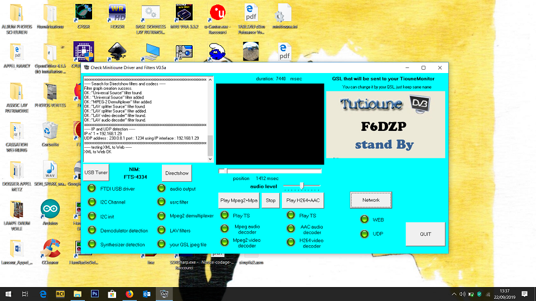
Task: Adjust the audio level slider
Action: click(x=302, y=186)
